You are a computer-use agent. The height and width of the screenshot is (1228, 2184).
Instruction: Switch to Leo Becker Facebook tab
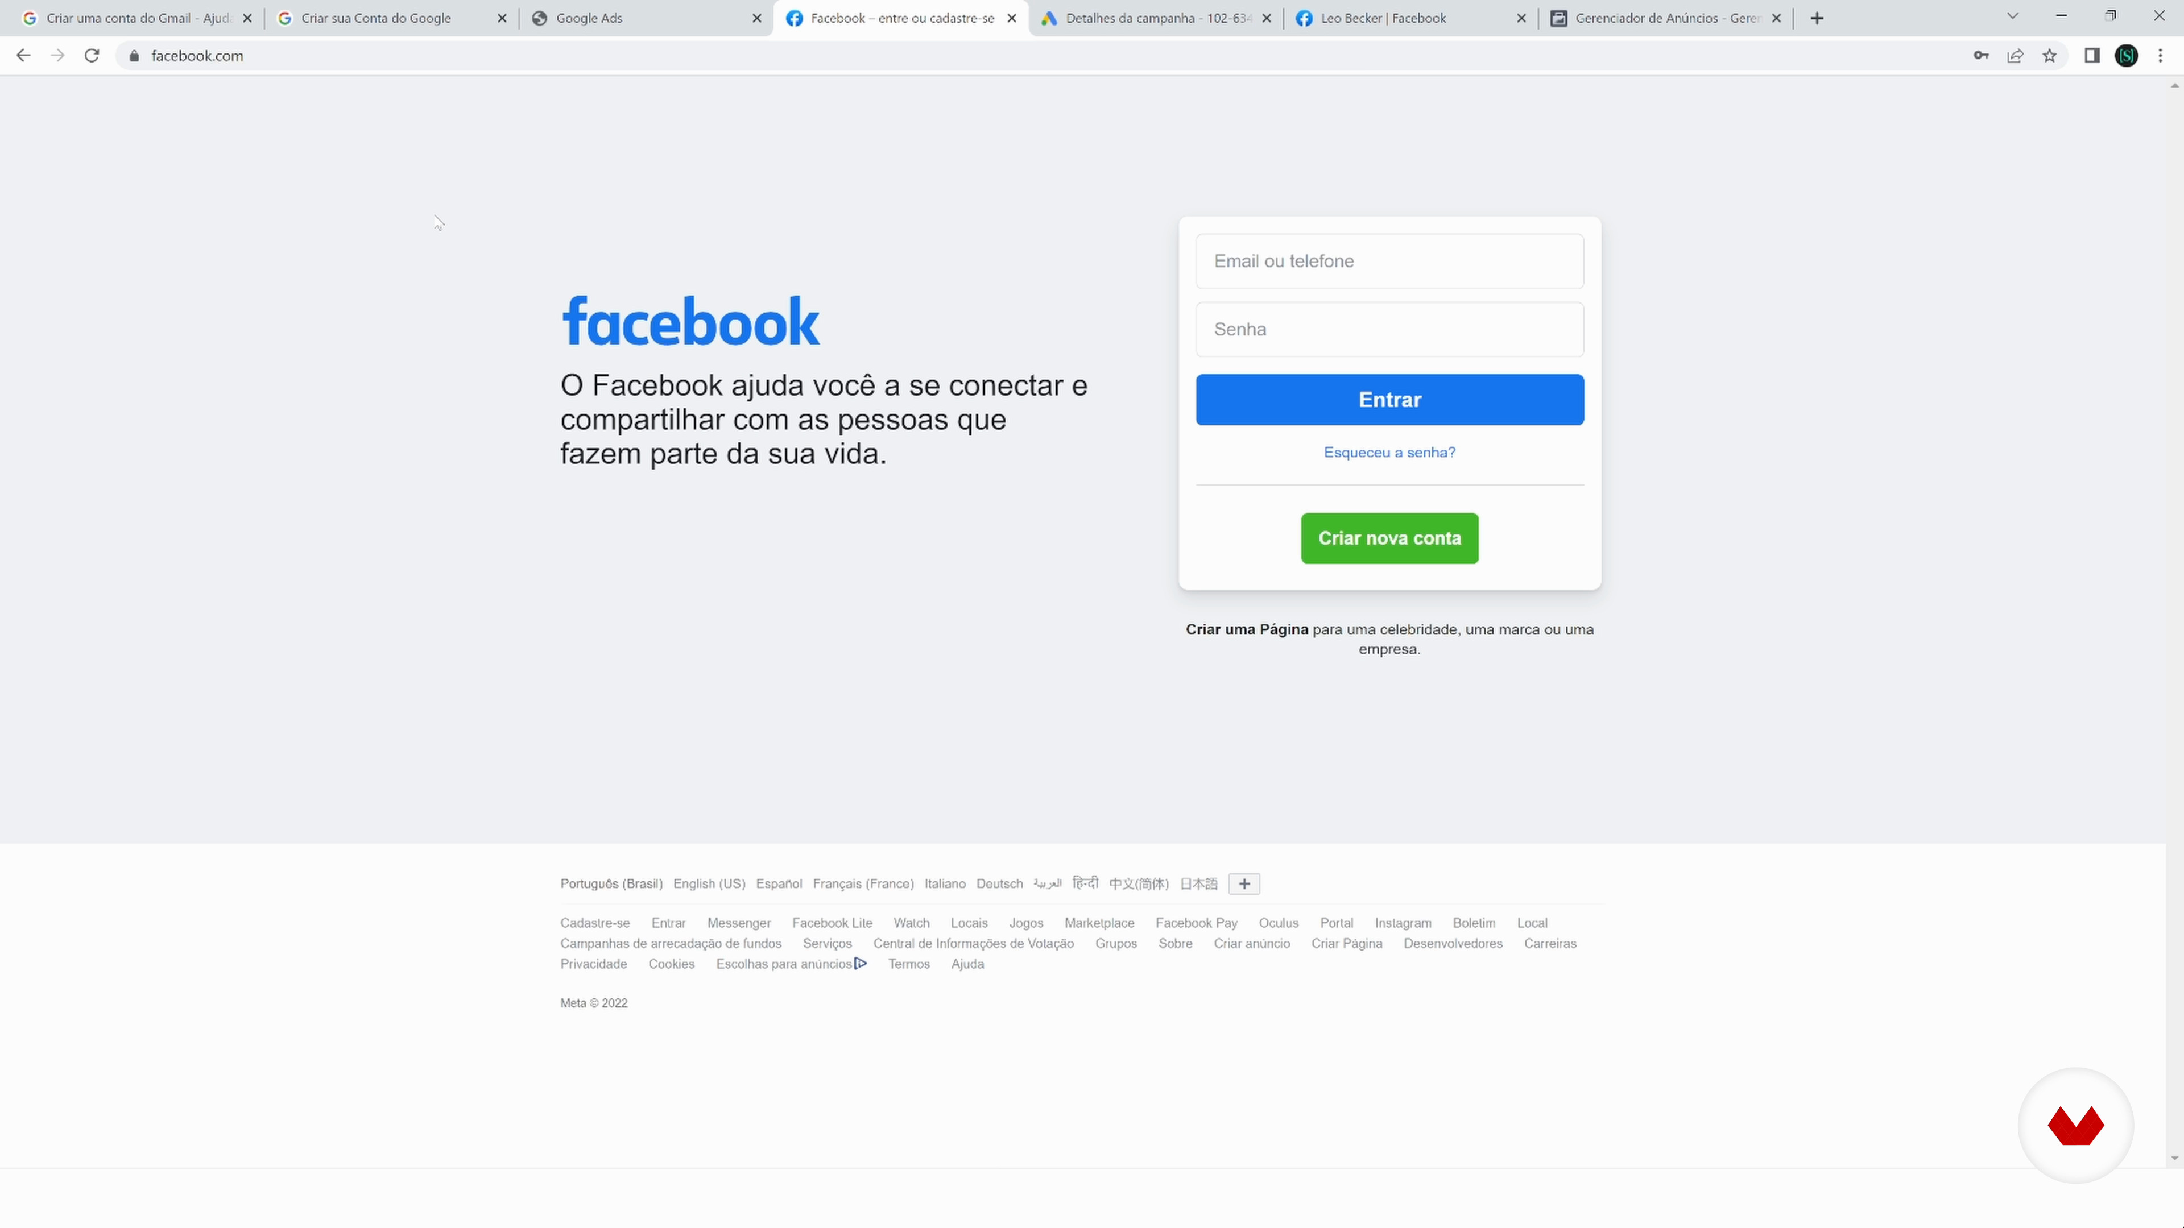click(x=1410, y=18)
